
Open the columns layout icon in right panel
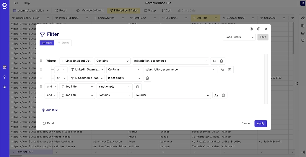pos(303,26)
